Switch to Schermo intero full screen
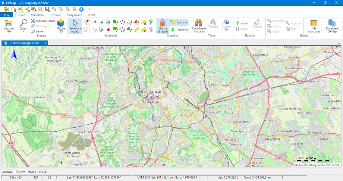 point(43,21)
